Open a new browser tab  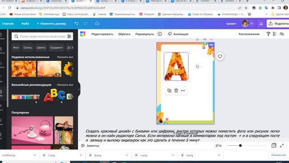click(x=247, y=1)
